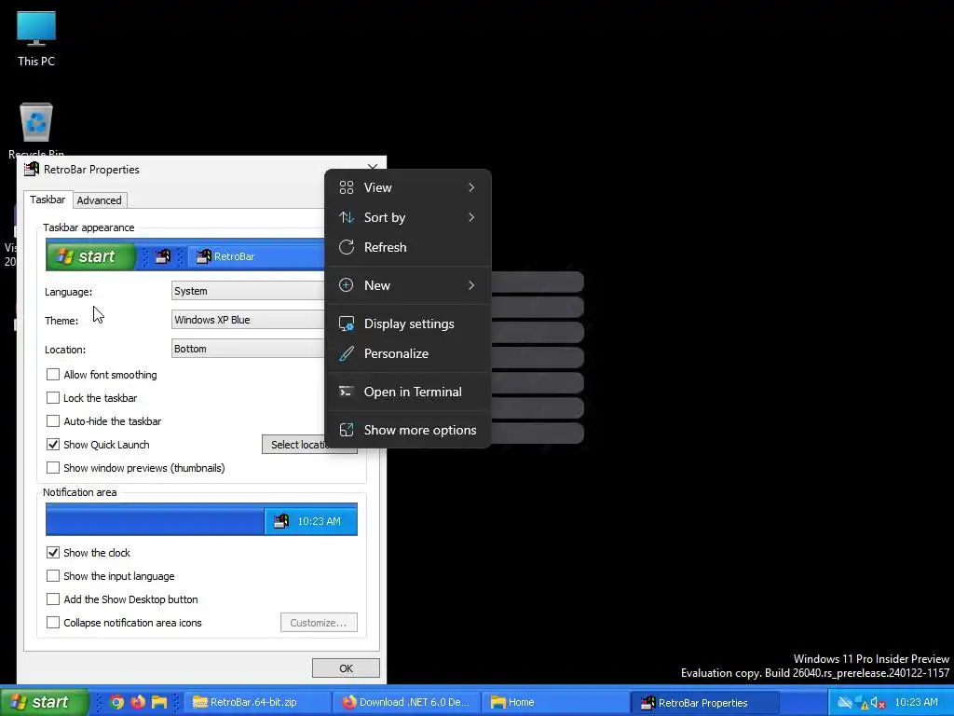The height and width of the screenshot is (716, 954).
Task: Uncheck Show Quick Launch
Action: [x=53, y=445]
